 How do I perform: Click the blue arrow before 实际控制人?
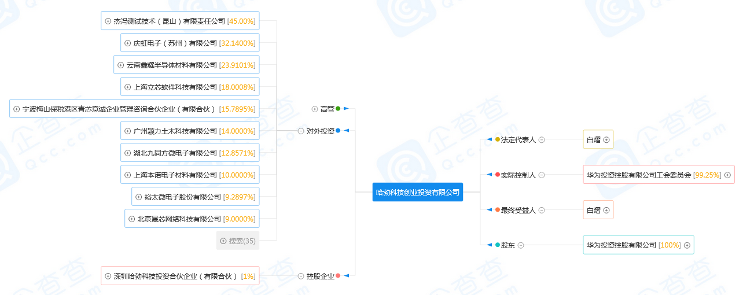click(489, 175)
